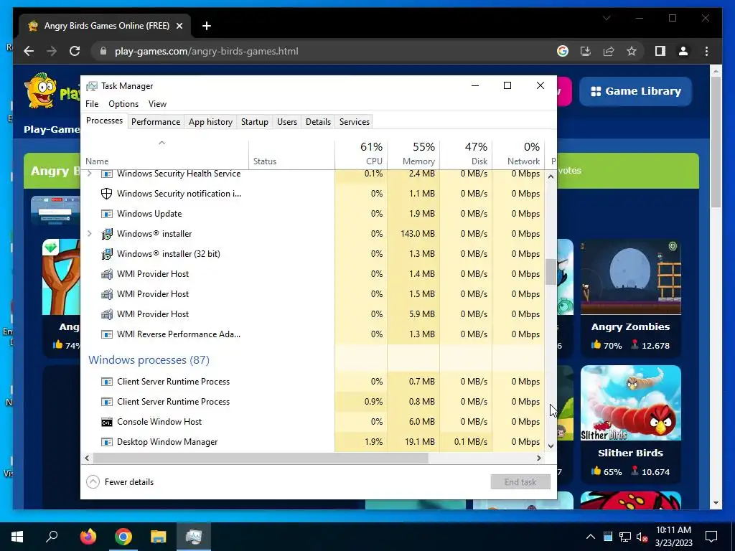Open the View menu in Task Manager
Viewport: 735px width, 551px height.
coord(157,104)
